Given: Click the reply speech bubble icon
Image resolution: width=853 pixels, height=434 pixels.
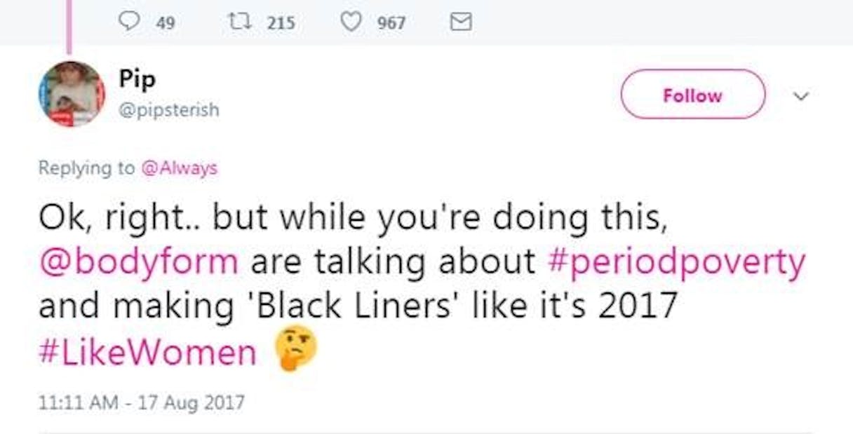Looking at the screenshot, I should [128, 22].
